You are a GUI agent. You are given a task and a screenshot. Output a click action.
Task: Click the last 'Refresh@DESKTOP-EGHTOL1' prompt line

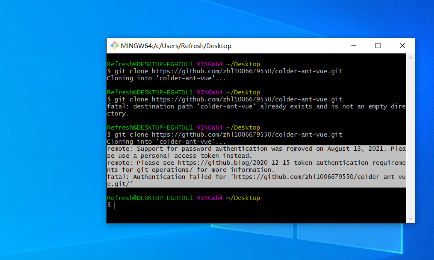coord(183,198)
